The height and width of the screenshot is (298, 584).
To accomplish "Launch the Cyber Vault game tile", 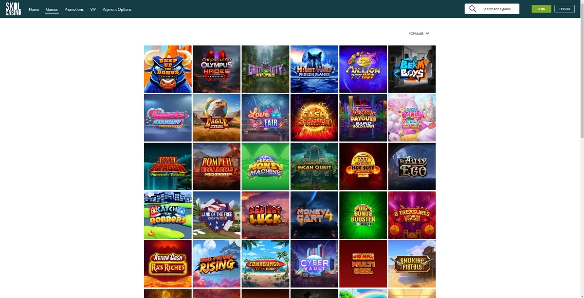I will (x=314, y=263).
